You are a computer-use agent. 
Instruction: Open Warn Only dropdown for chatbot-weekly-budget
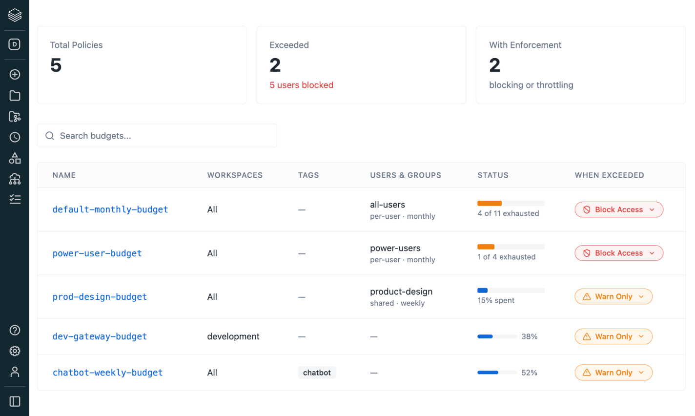point(613,373)
